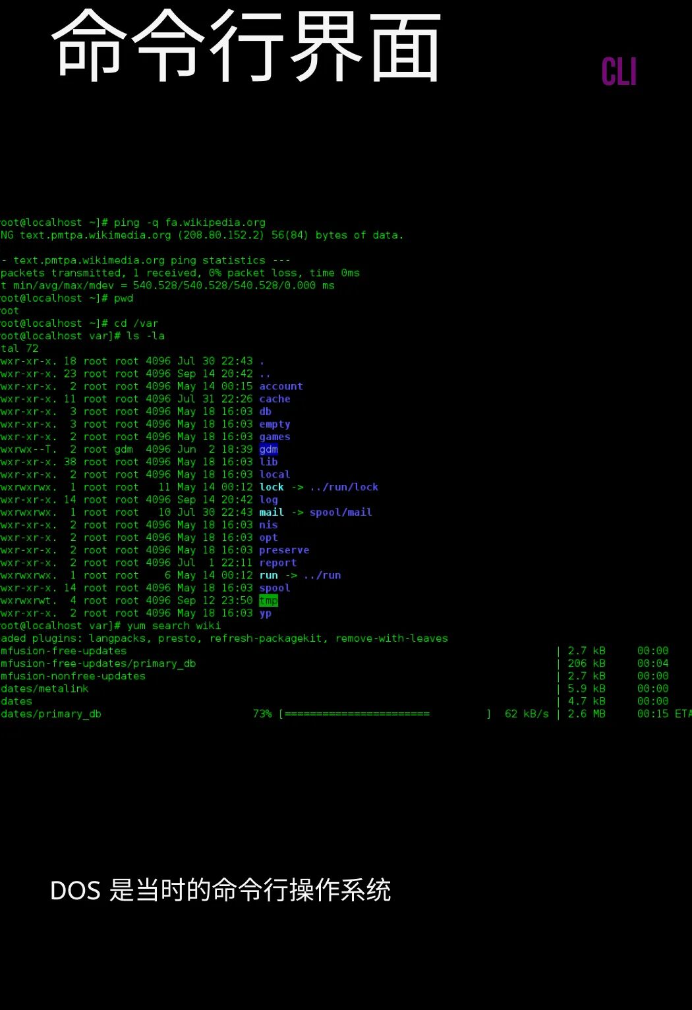Viewport: 692px width, 1010px height.
Task: Click the 540.528 ms round-trip statistics line
Action: [x=167, y=286]
